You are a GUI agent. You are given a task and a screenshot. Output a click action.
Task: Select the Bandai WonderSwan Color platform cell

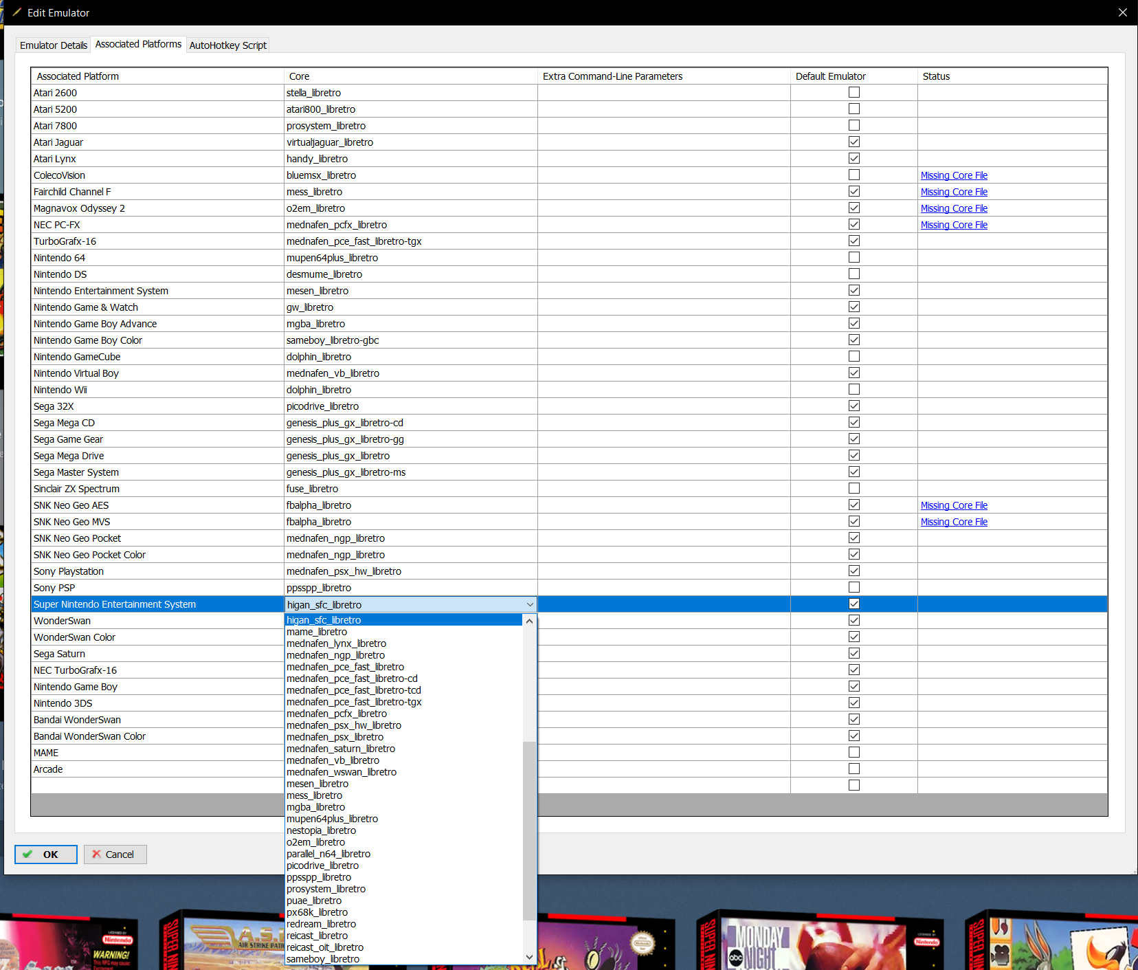point(157,736)
